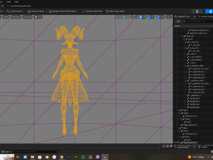
Task: Open File Explorer from the taskbar
Action: click(32, 157)
